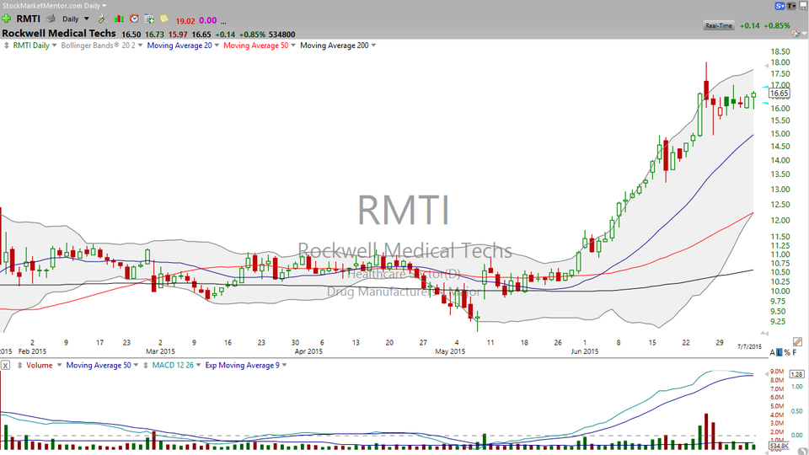Click the Real-Time button

719,26
